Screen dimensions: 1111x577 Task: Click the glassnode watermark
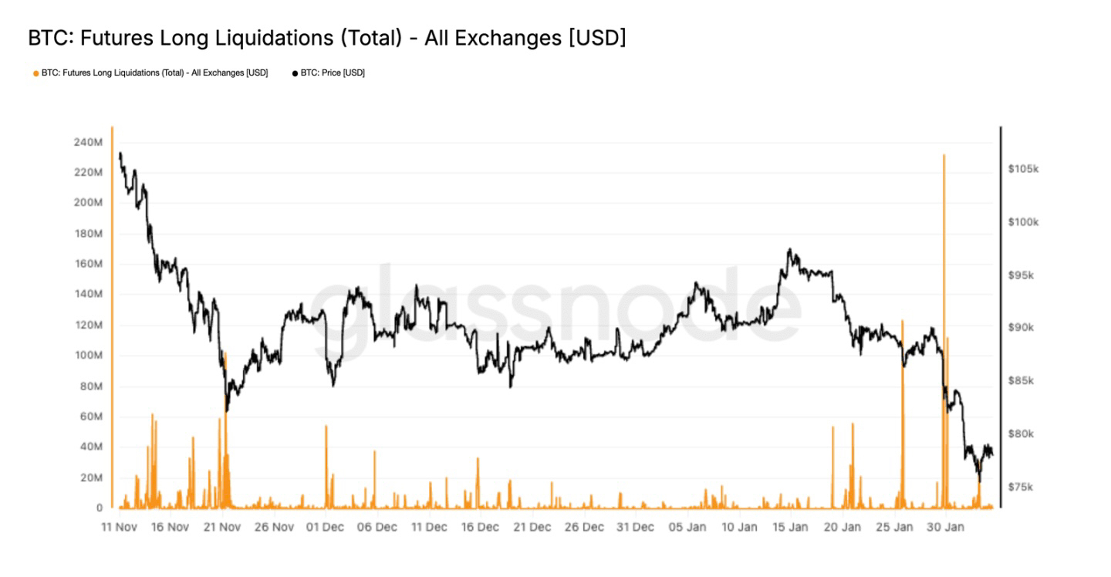(555, 312)
